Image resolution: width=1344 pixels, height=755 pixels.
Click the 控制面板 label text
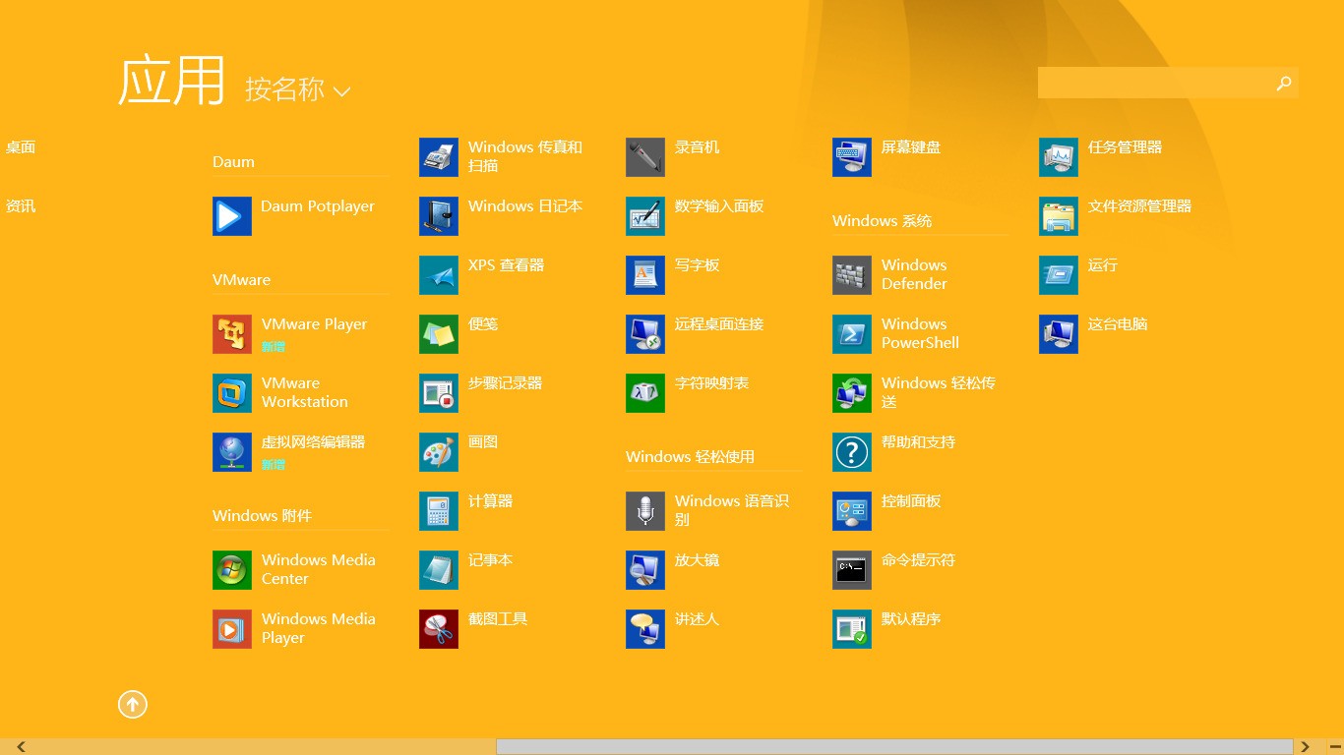pyautogui.click(x=911, y=501)
